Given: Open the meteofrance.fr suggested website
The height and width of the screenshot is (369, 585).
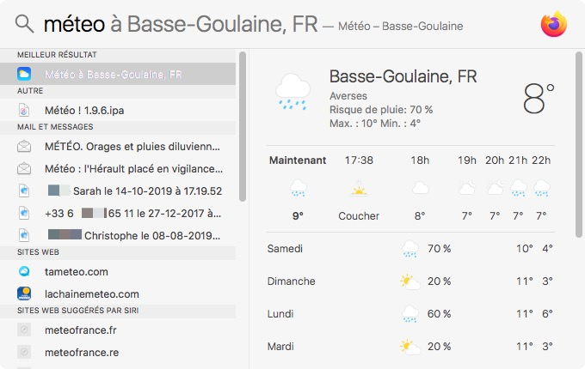Looking at the screenshot, I should pyautogui.click(x=83, y=329).
